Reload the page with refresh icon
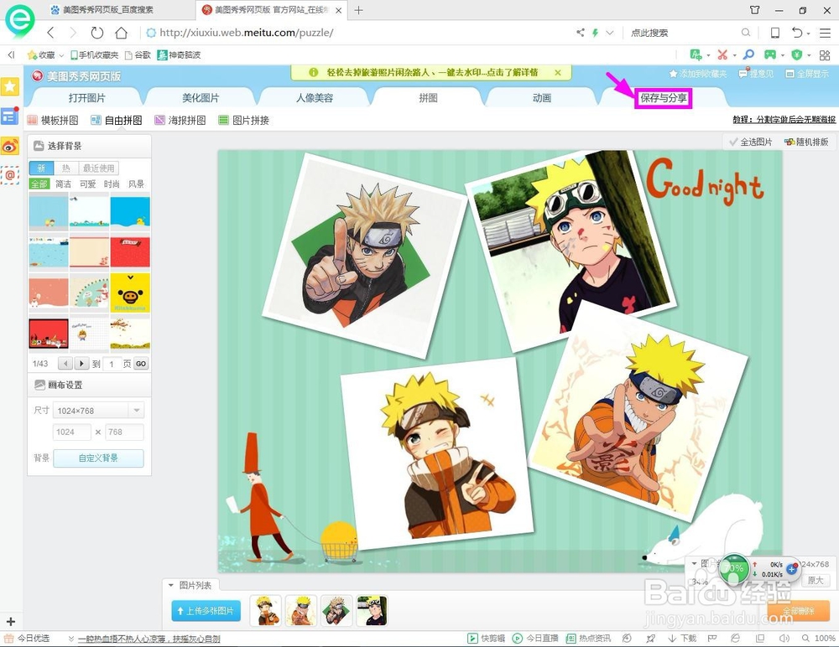The height and width of the screenshot is (647, 839). click(x=96, y=33)
